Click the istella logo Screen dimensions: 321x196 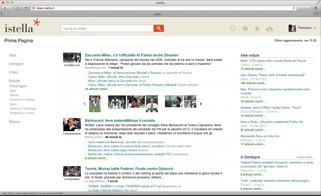click(x=22, y=26)
